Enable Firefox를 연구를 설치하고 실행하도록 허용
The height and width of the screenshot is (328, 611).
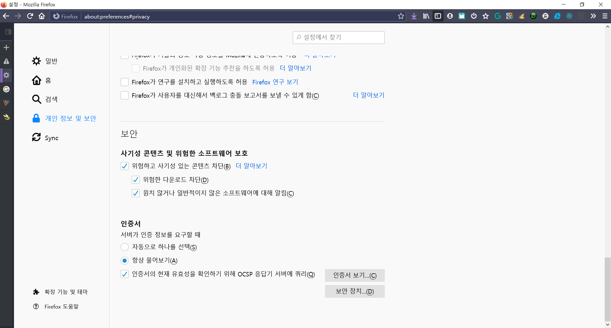click(x=124, y=82)
